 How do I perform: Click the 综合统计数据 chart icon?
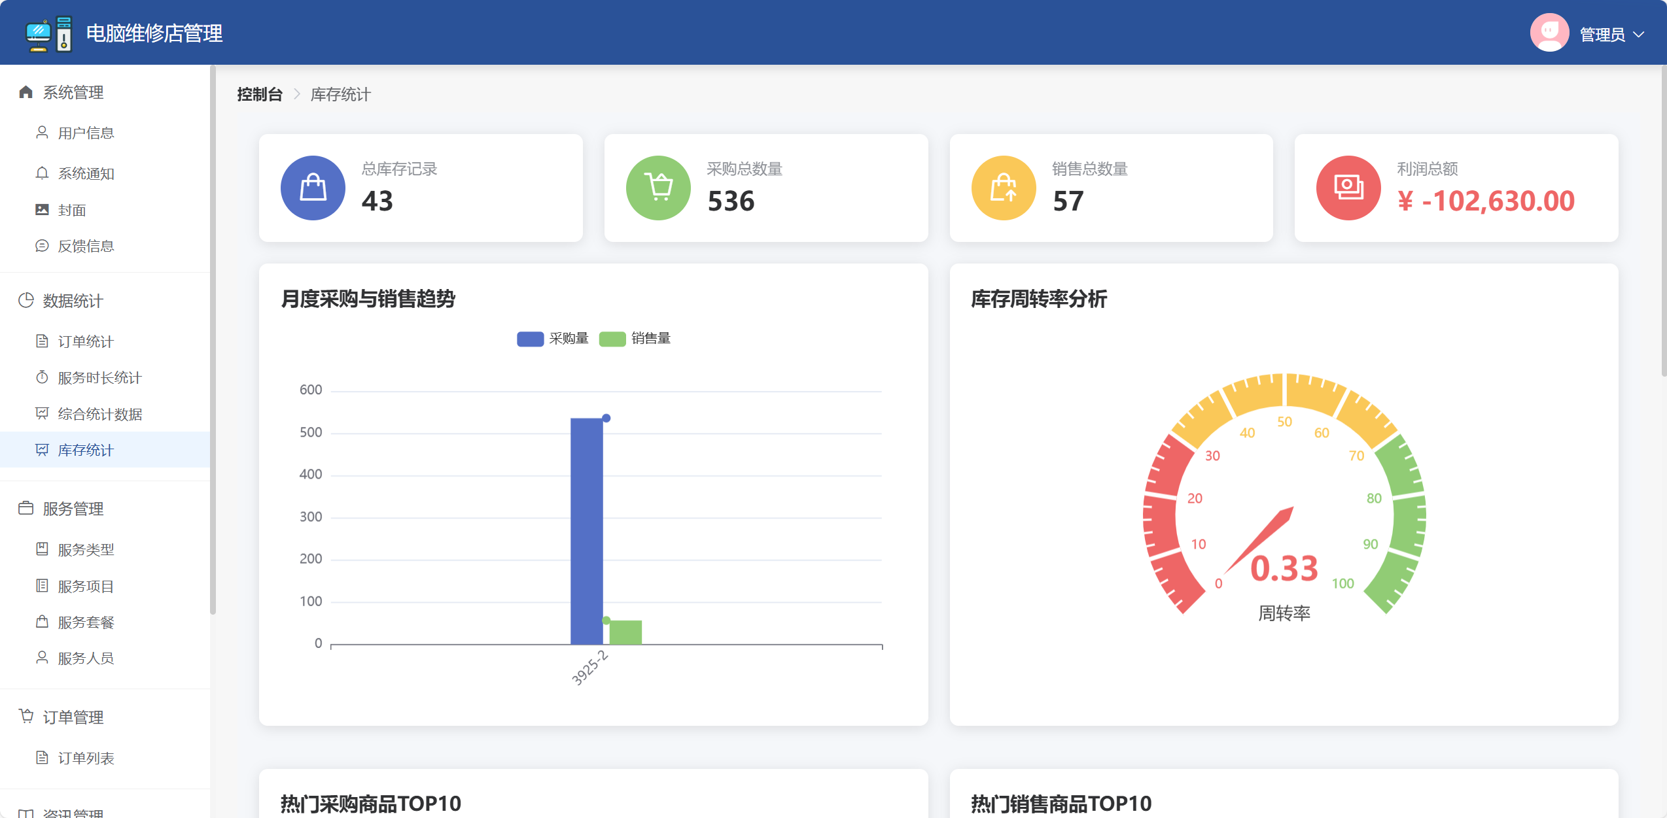(42, 413)
